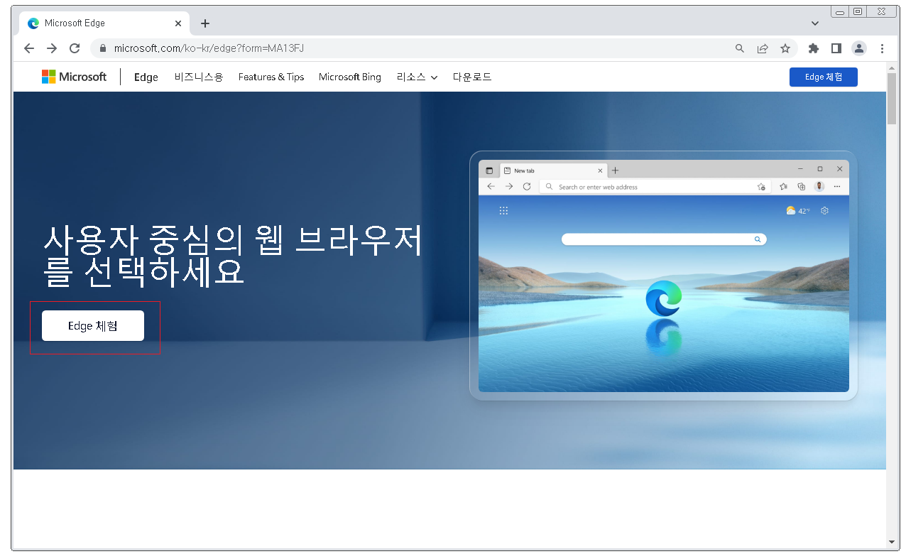Click the scrollbar down arrow
The image size is (906, 554).
click(x=893, y=543)
